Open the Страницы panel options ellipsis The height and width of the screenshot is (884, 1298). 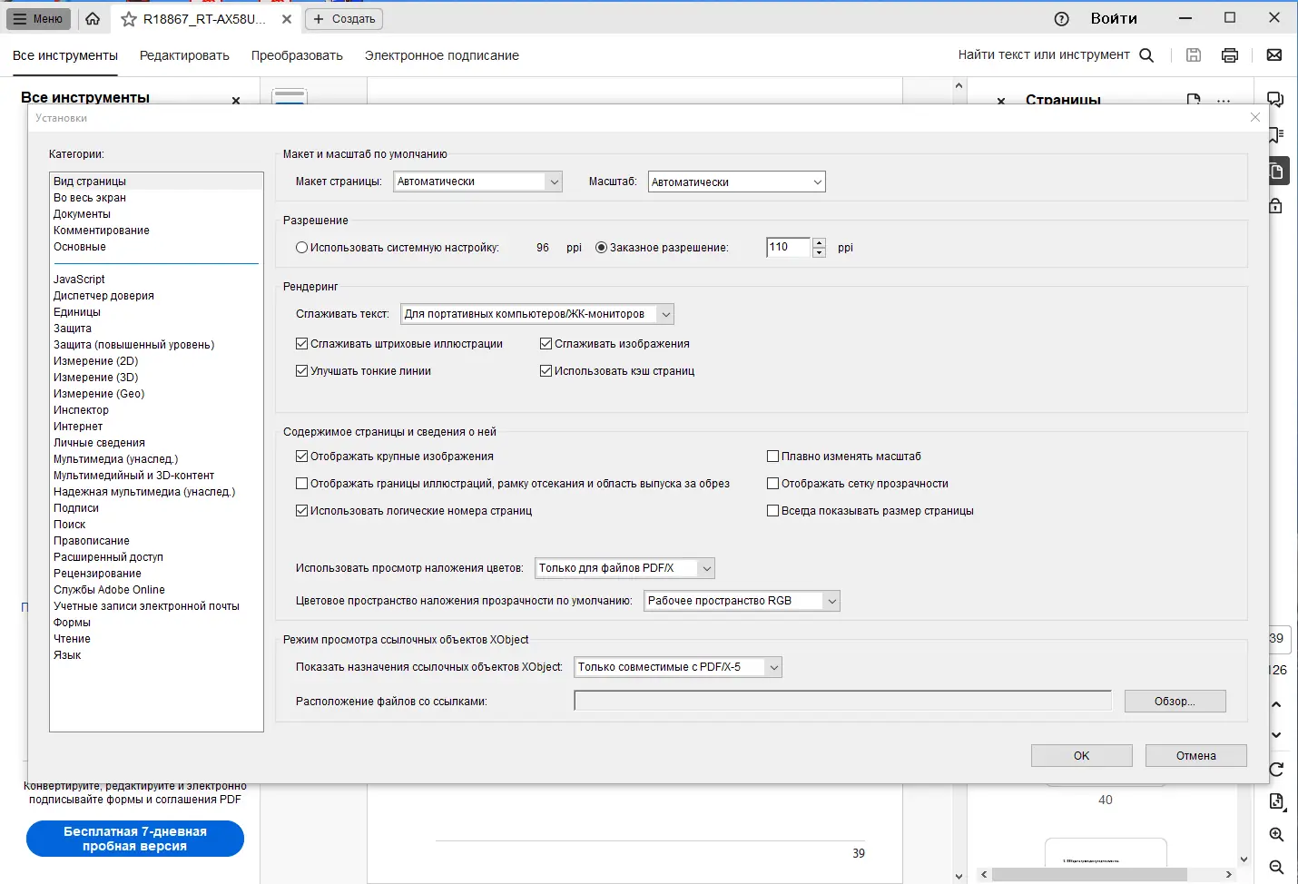[x=1224, y=100]
